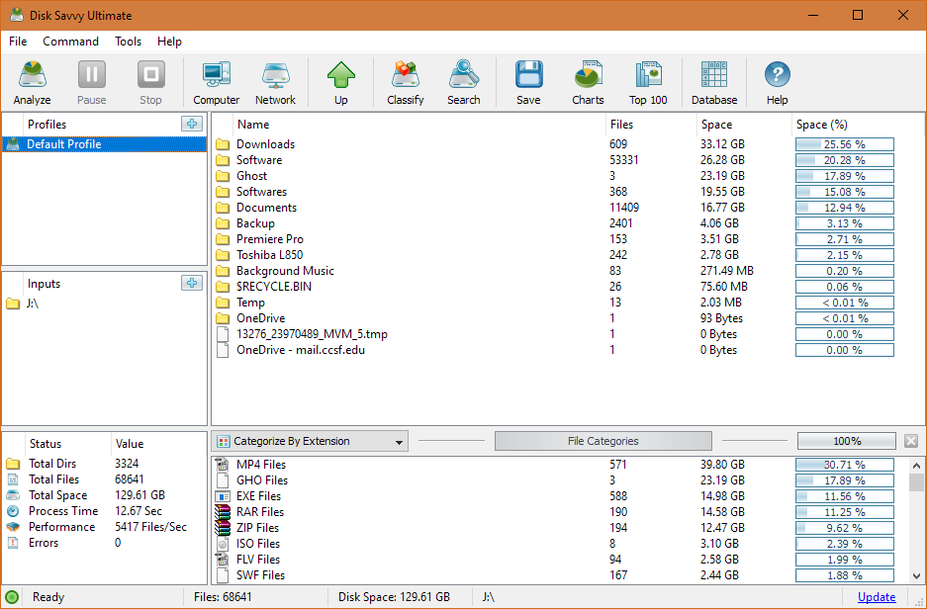Click the Process Time status row
927x609 pixels.
105,511
